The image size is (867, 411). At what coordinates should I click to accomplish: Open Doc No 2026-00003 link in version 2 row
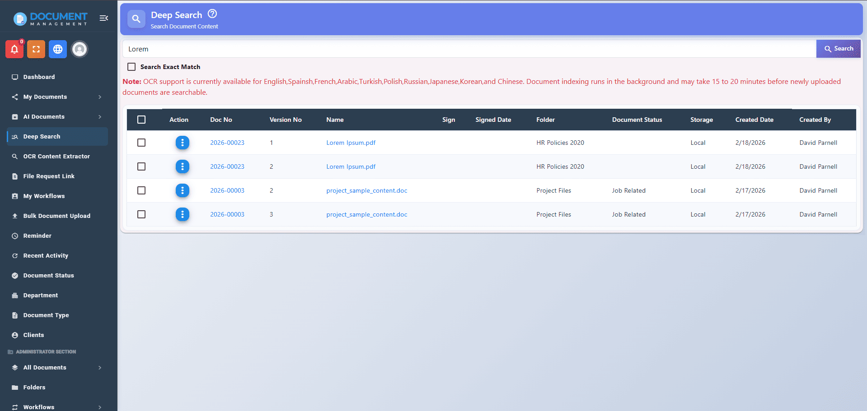227,190
